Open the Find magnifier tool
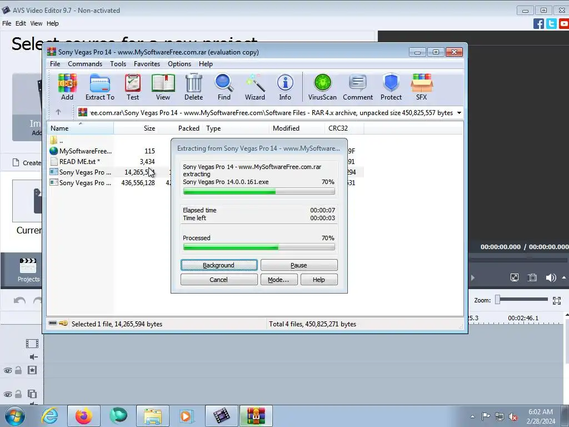This screenshot has width=569, height=427. [x=224, y=87]
